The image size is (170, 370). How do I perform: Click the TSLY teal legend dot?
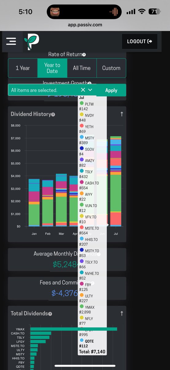pyautogui.click(x=82, y=171)
